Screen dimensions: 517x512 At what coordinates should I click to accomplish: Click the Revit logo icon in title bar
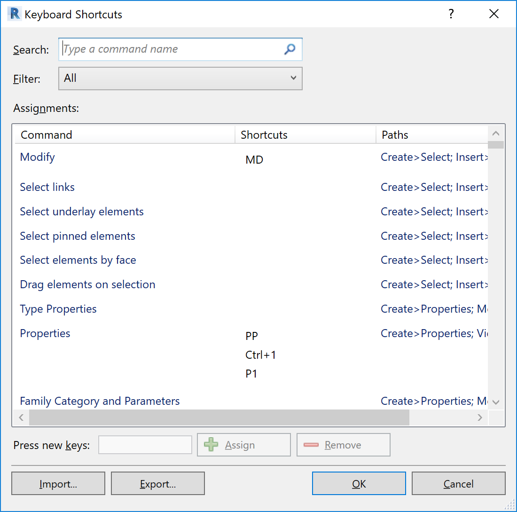click(x=15, y=14)
